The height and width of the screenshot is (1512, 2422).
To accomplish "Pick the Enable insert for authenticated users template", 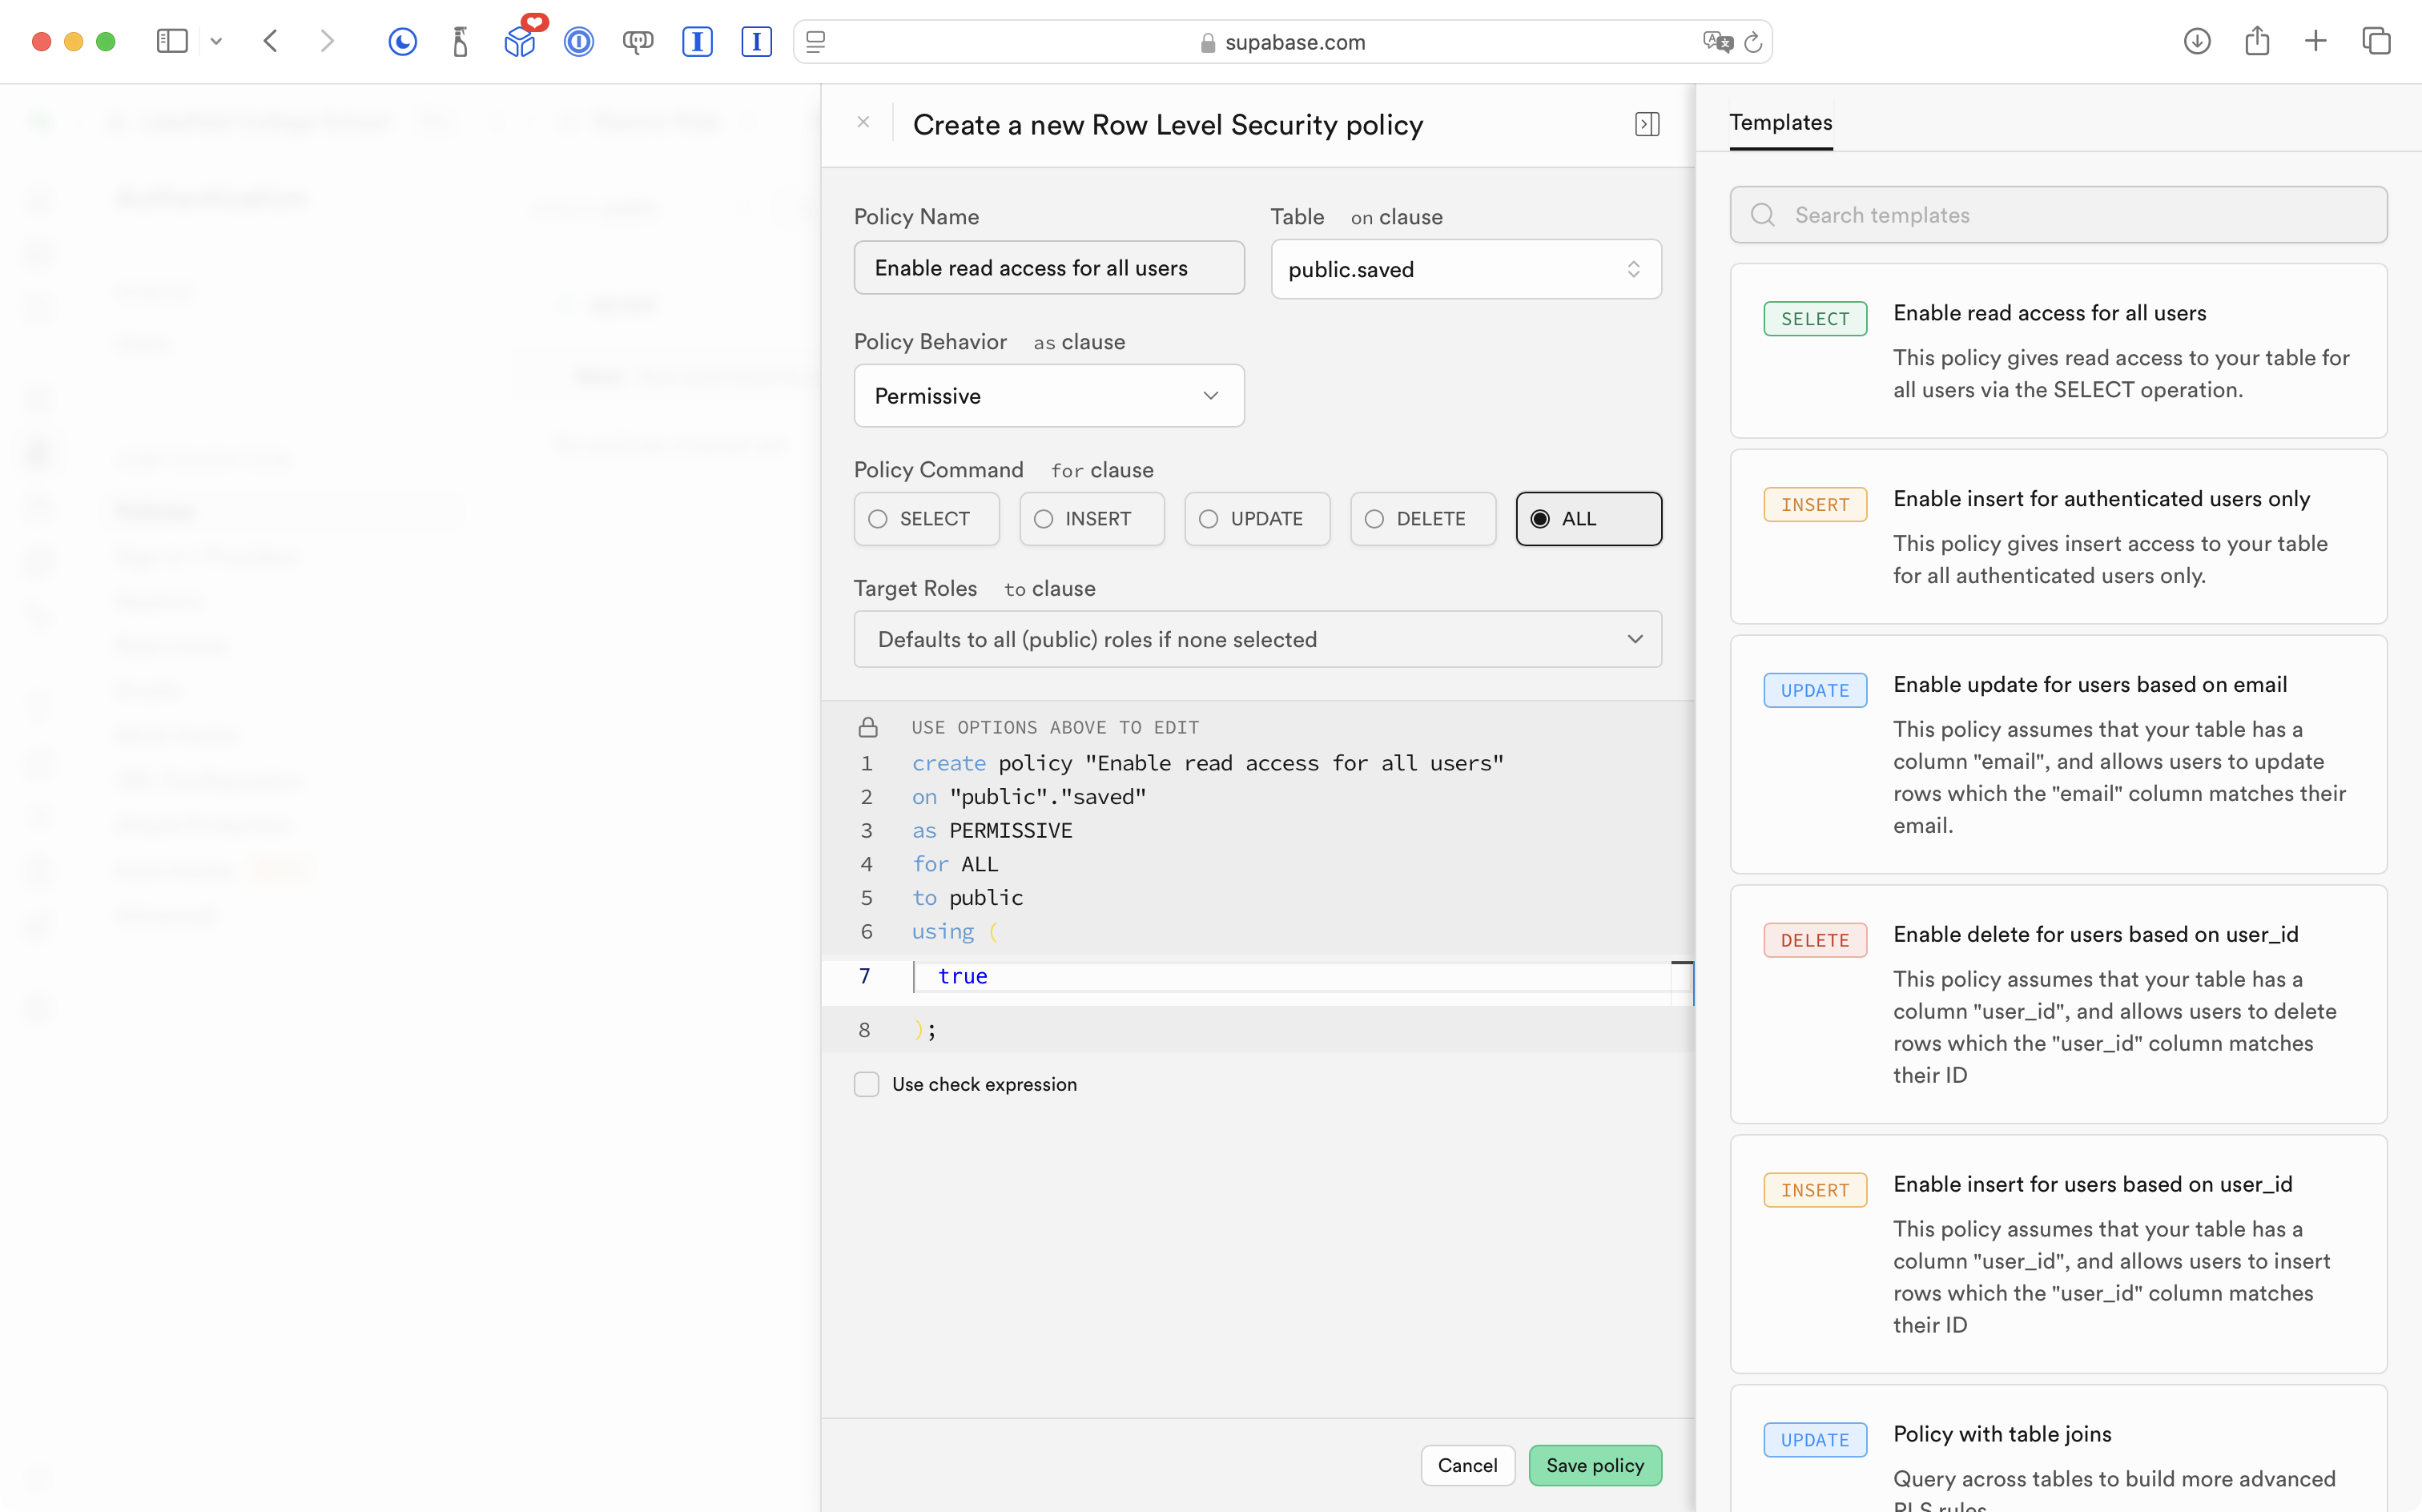I will [x=2058, y=537].
